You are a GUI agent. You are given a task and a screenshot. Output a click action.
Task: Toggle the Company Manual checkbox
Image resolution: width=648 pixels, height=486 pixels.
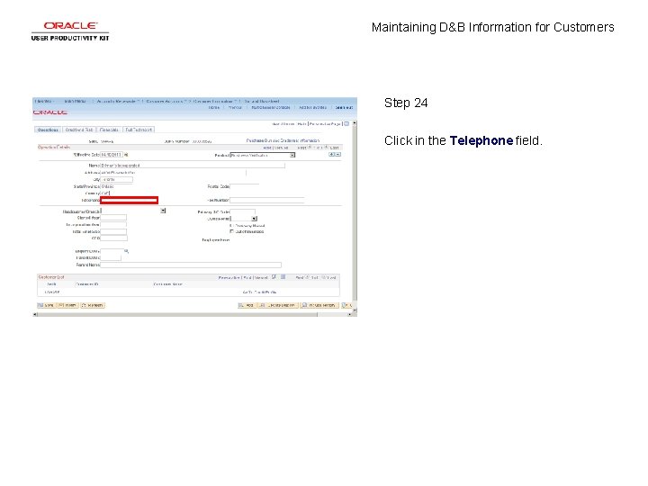[x=231, y=226]
